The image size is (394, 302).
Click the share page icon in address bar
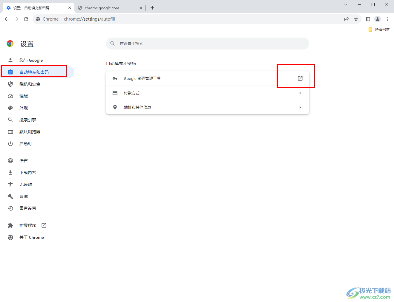(347, 19)
